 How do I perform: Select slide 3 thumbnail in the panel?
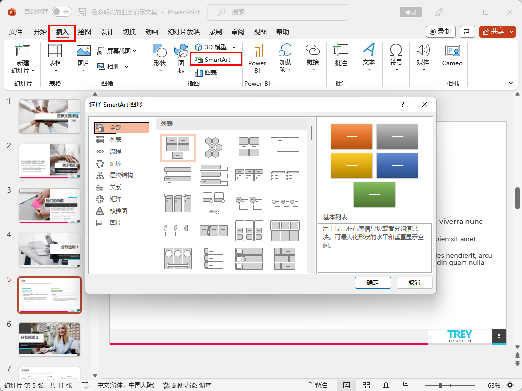(x=50, y=205)
